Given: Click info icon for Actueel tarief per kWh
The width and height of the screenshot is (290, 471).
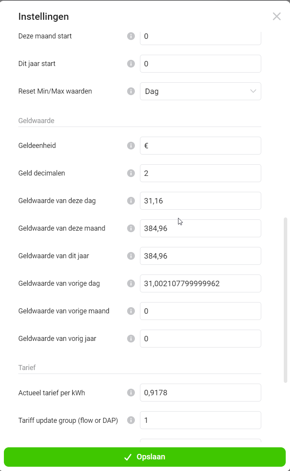Looking at the screenshot, I should [131, 393].
